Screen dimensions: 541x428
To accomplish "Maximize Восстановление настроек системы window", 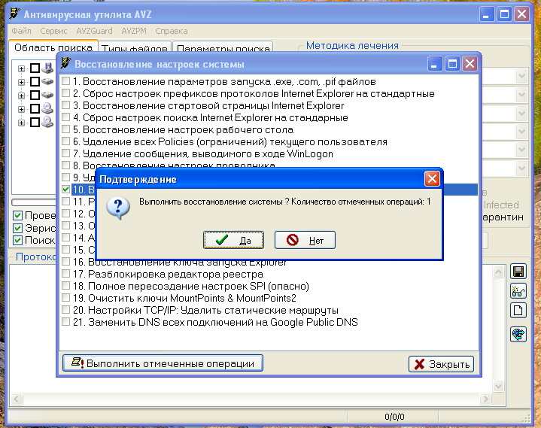I will (452, 64).
